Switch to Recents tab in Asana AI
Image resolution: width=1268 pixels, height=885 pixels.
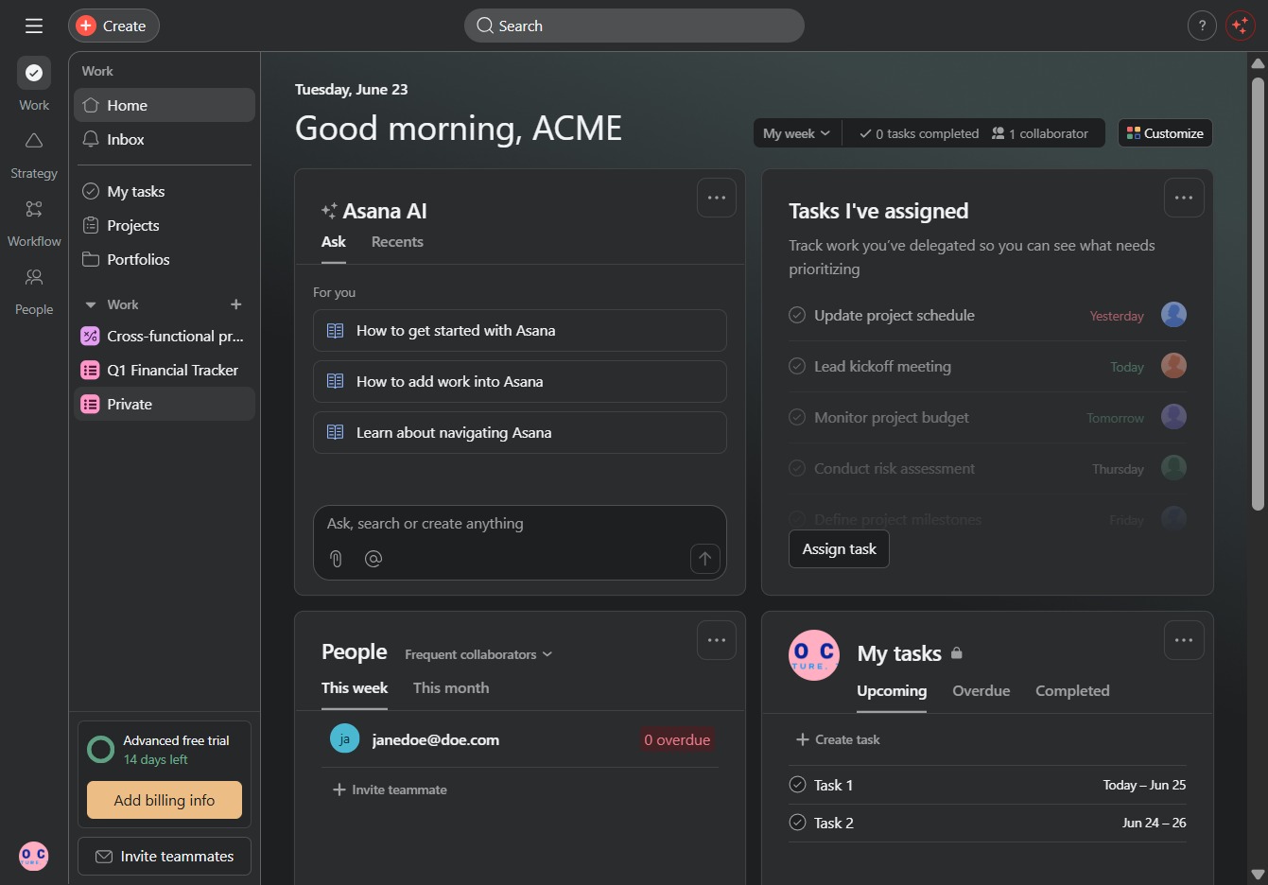coord(397,242)
